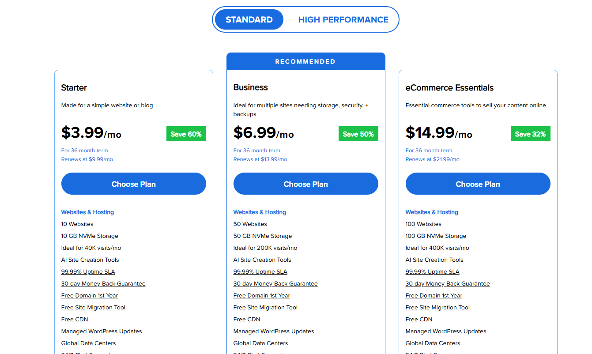The image size is (592, 354).
Task: Click Money-Back Guarantee link under eCommerce Essentials
Action: [x=447, y=283]
